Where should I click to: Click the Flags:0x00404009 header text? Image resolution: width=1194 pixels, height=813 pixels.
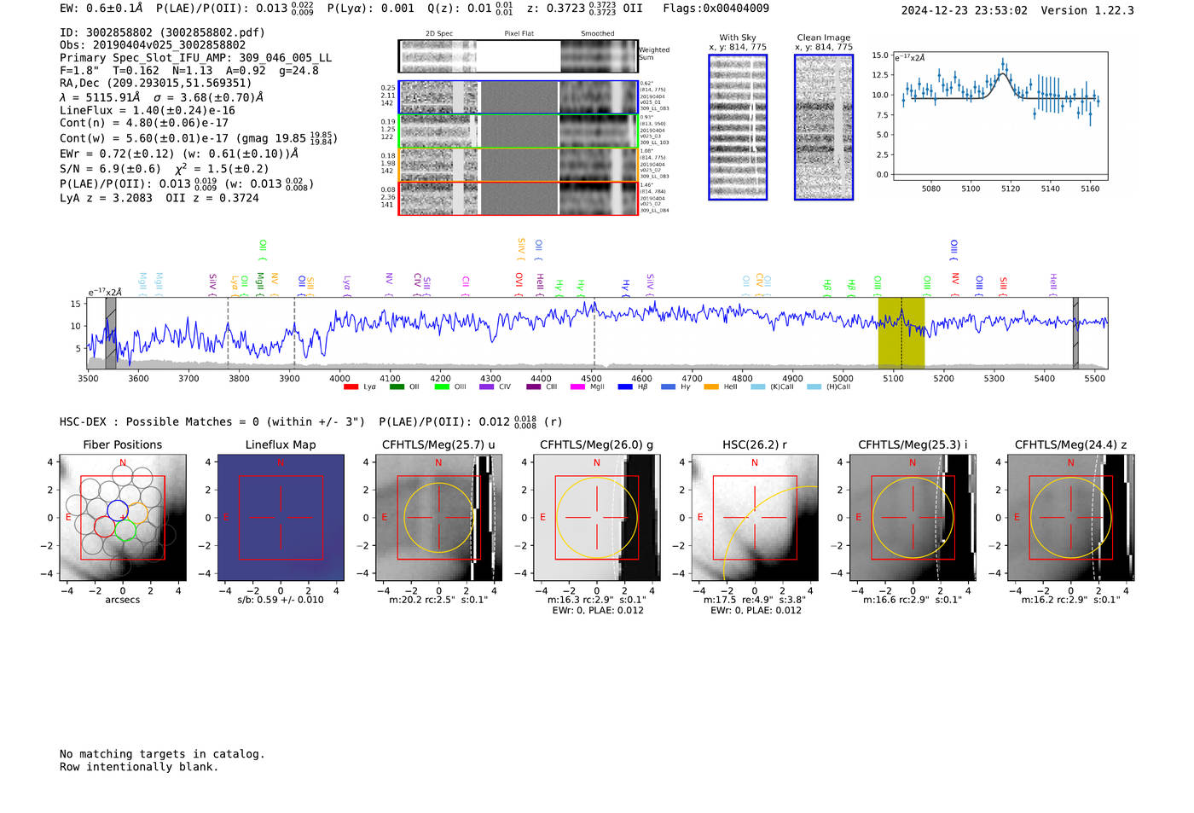716,9
